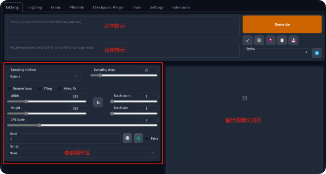Click the dice icon to randomize seed
The height and width of the screenshot is (174, 326).
coord(127,138)
